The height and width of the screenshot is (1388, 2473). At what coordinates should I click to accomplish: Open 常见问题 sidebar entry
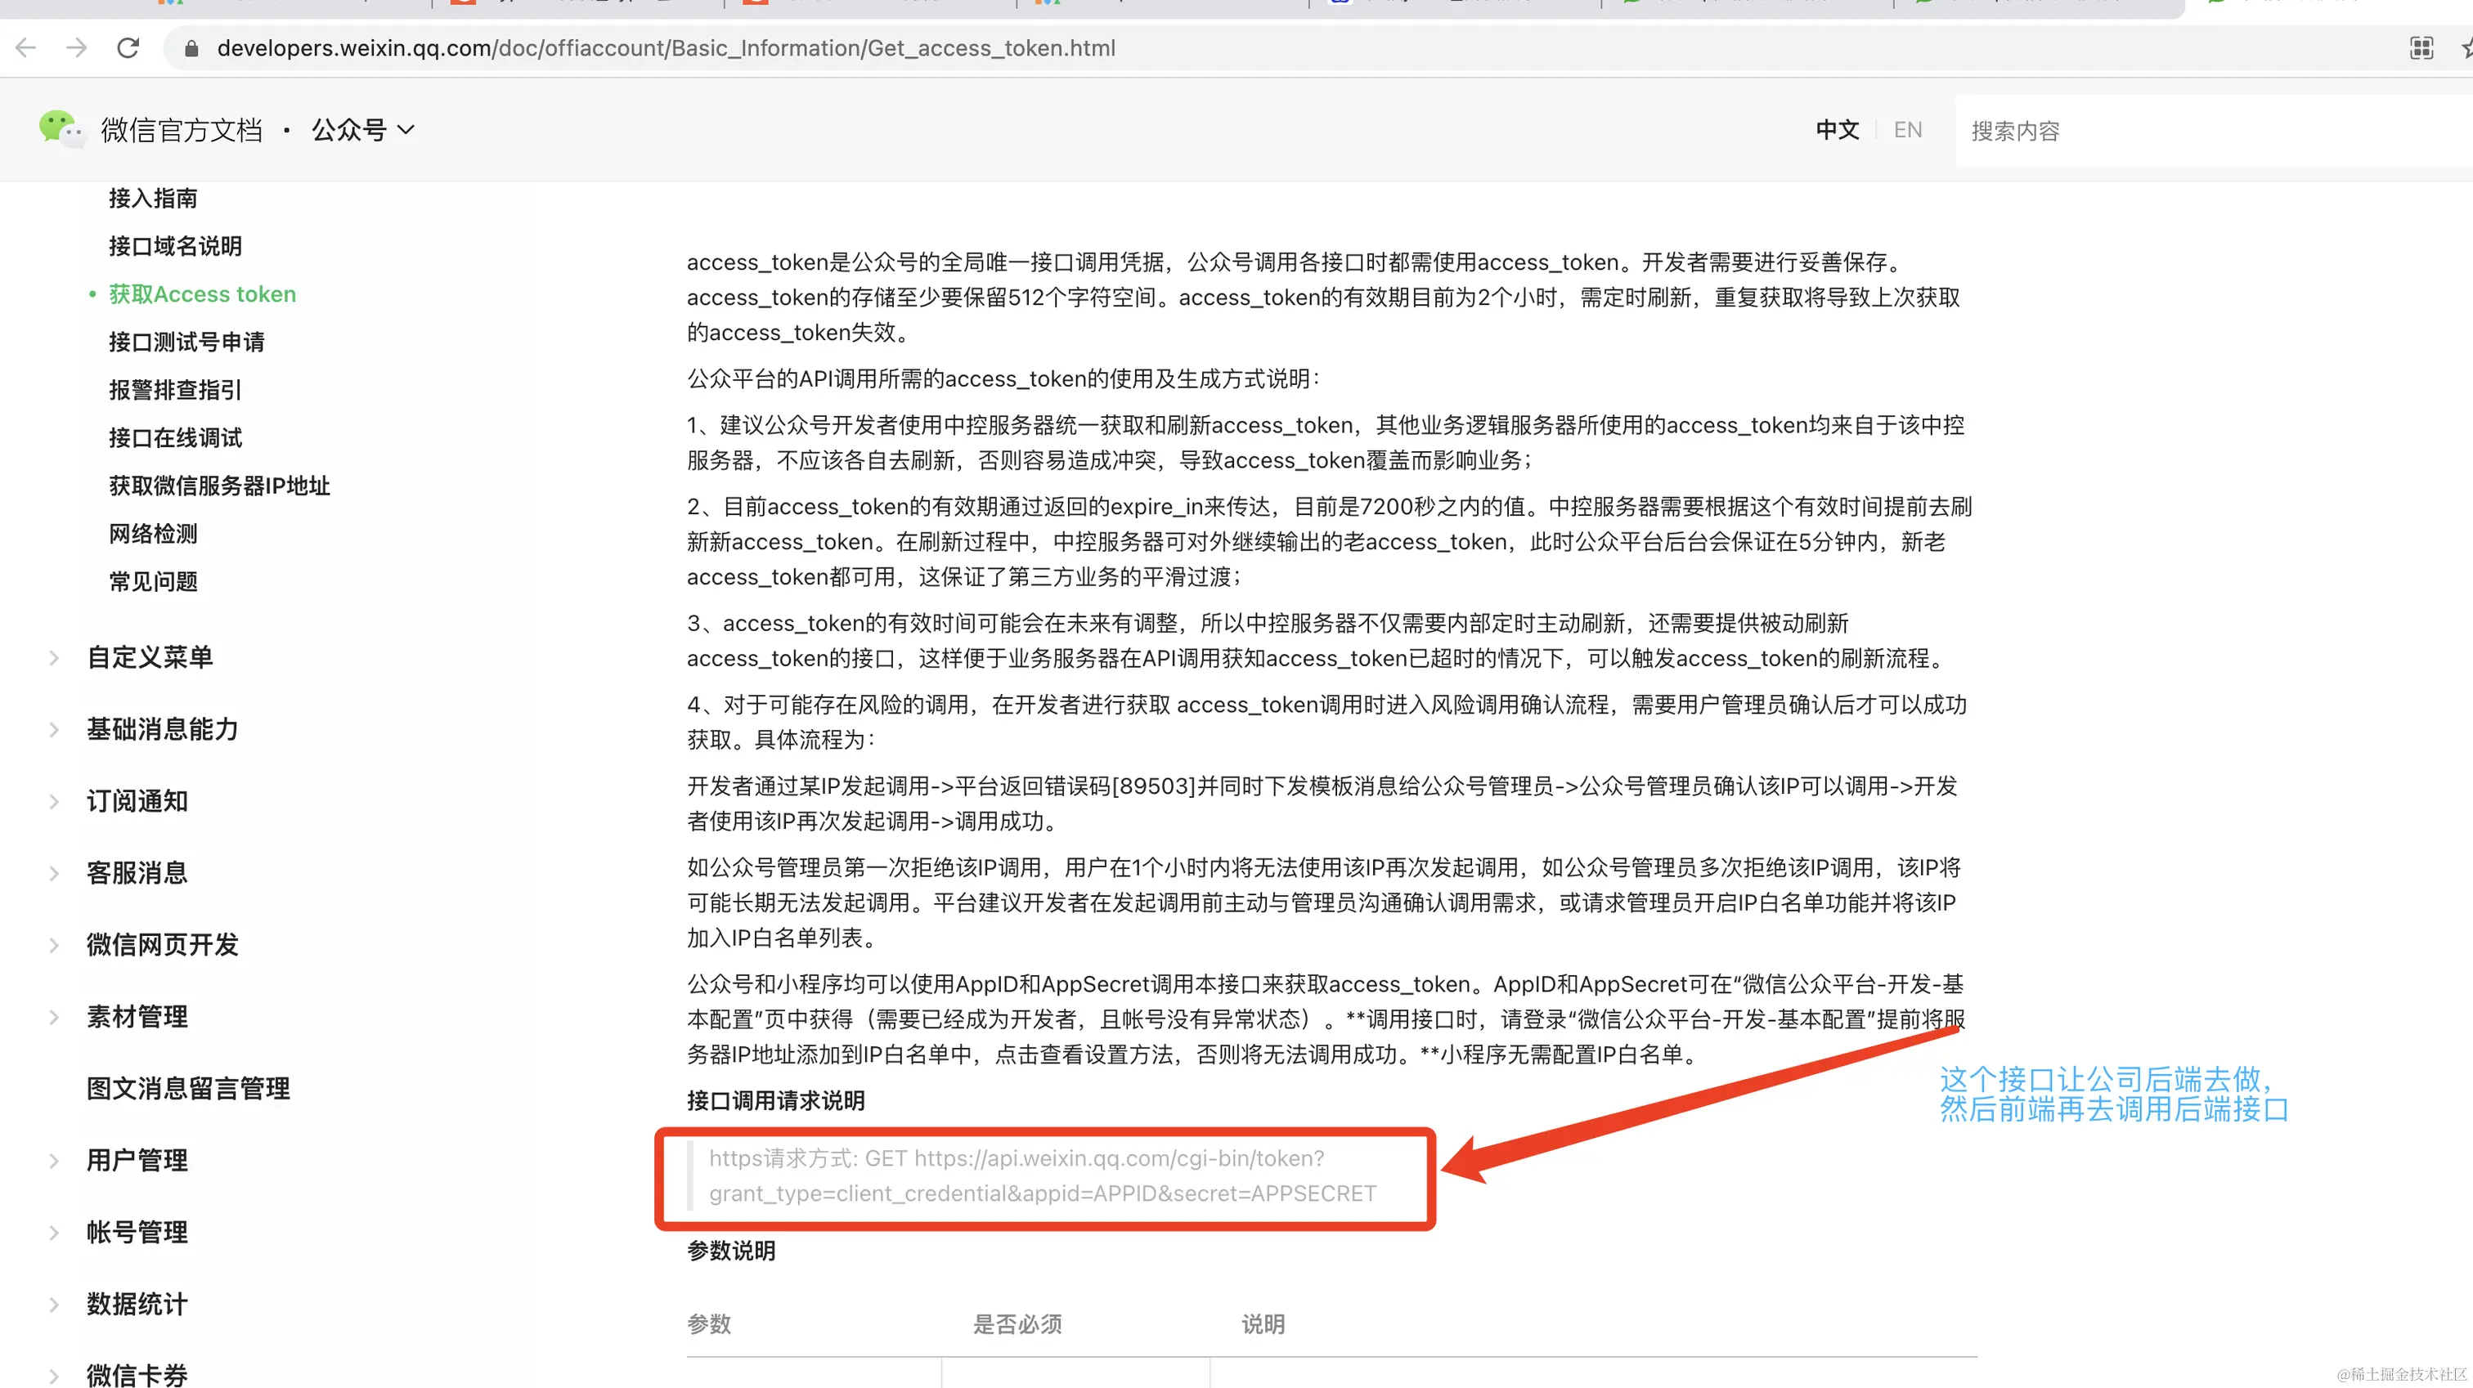tap(153, 582)
